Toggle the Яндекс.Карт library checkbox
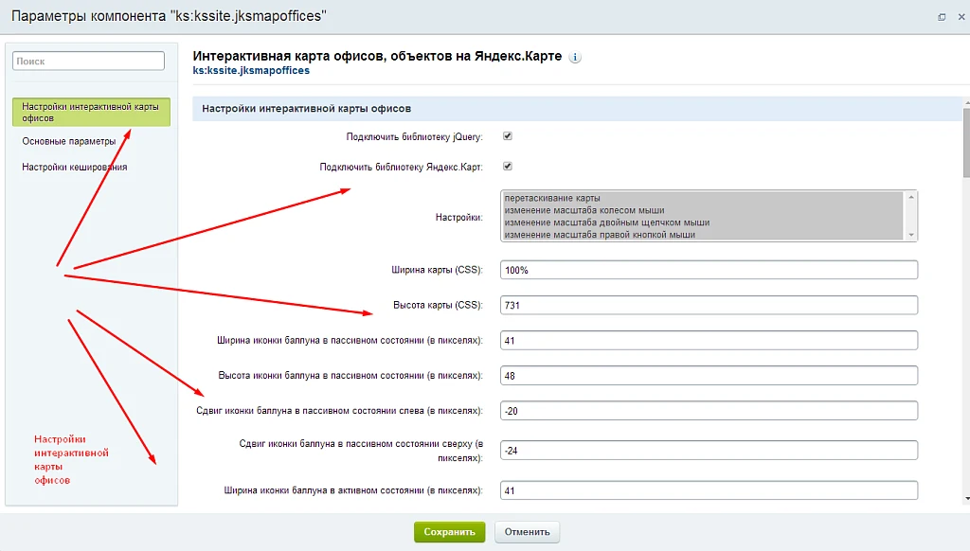Viewport: 970px width, 551px height. click(x=508, y=166)
